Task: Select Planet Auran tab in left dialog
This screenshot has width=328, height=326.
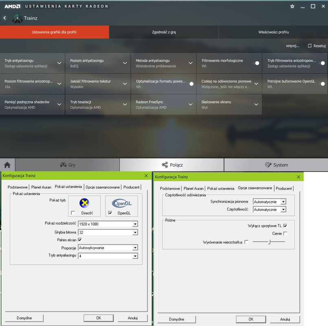Action: tap(41, 187)
